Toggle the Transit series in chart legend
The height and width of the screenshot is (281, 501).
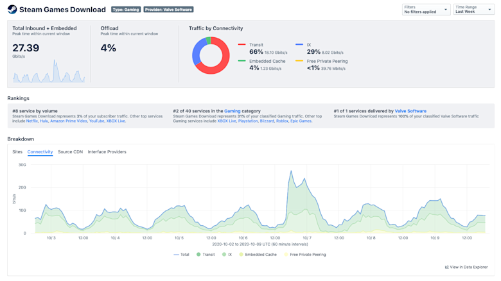[x=206, y=255]
